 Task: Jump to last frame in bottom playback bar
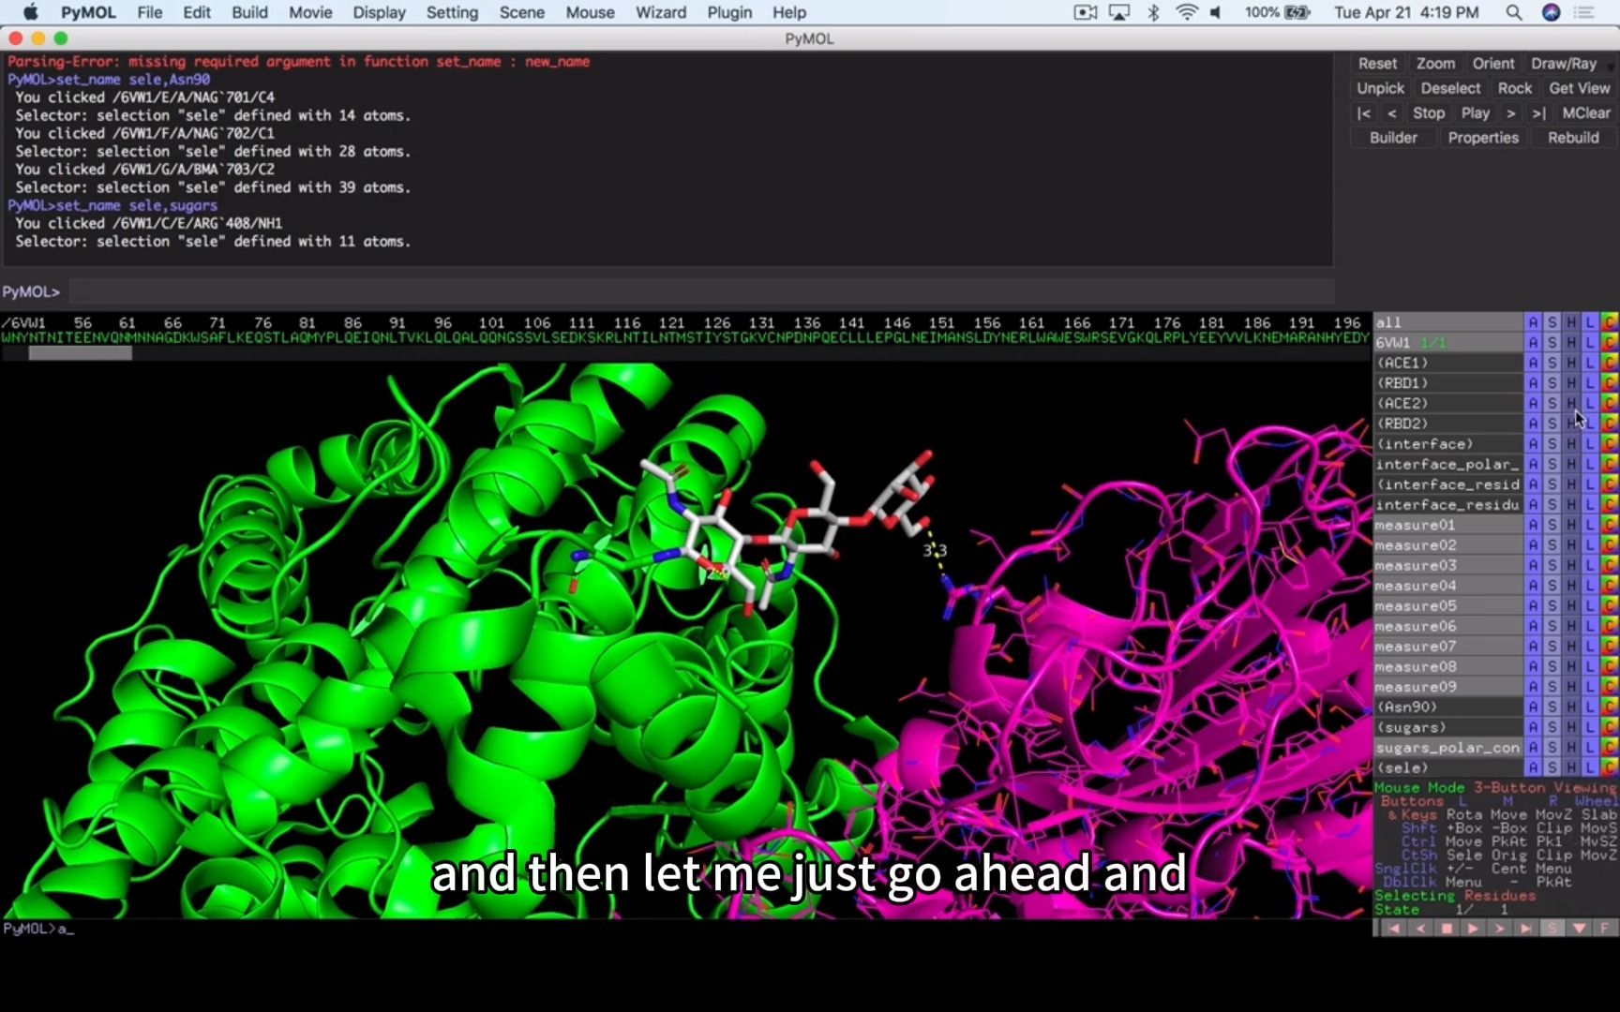[1525, 928]
